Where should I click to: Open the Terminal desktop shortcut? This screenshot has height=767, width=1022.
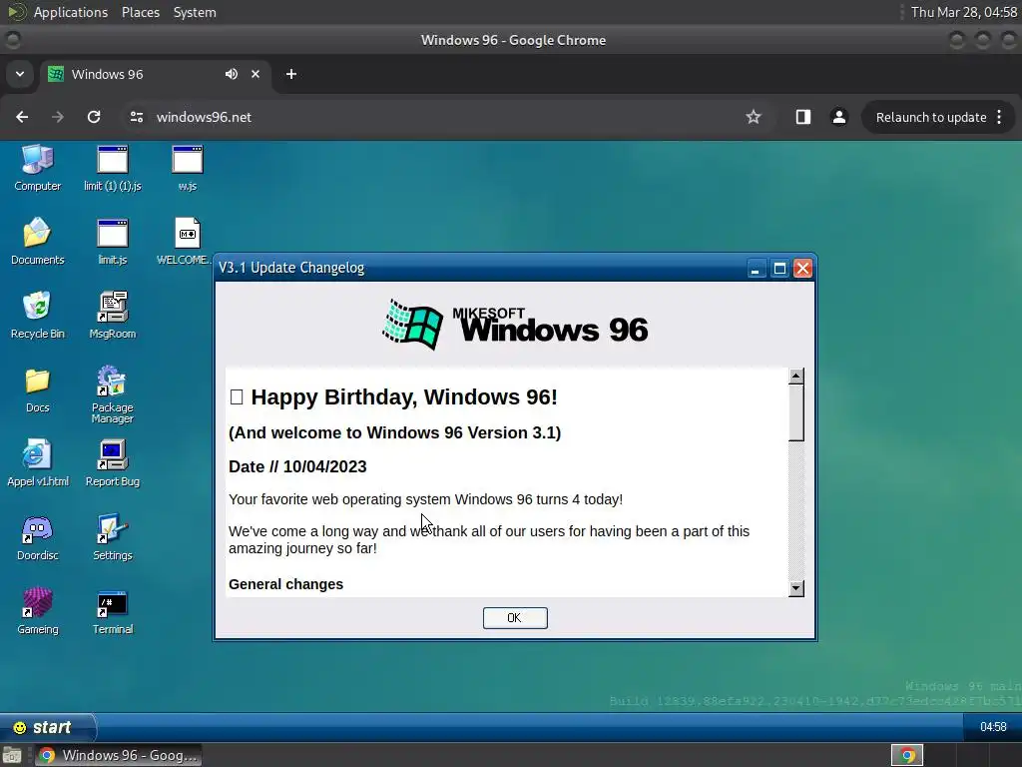click(112, 611)
